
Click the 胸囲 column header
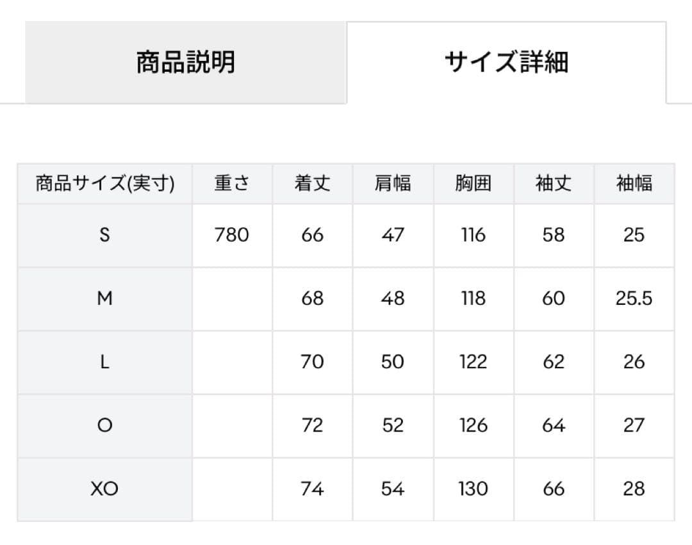point(474,184)
